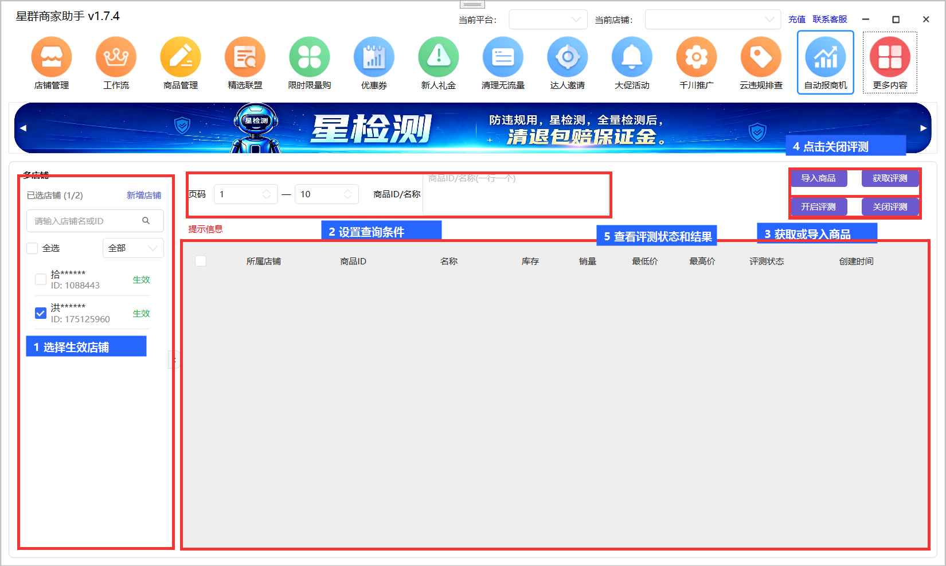Open the 联系客服 customer service link

(x=830, y=19)
